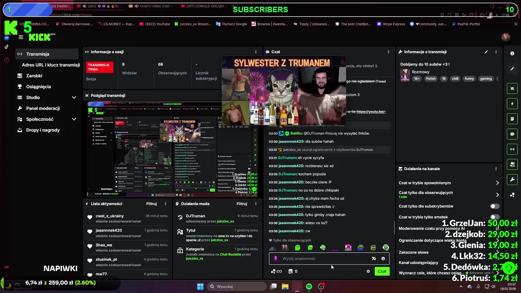Open Lista aktywności three-dot menu
Screen dimensions: 521x293
(x=165, y=203)
